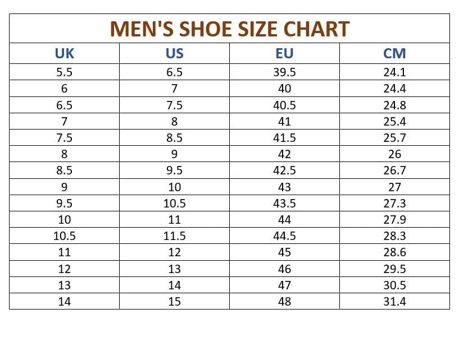The height and width of the screenshot is (337, 459).
Task: Select the 26.7 CM cell
Action: click(x=394, y=170)
